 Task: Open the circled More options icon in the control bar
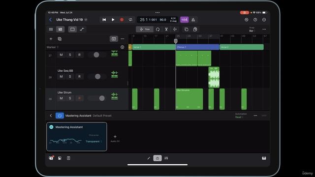[x=264, y=20]
